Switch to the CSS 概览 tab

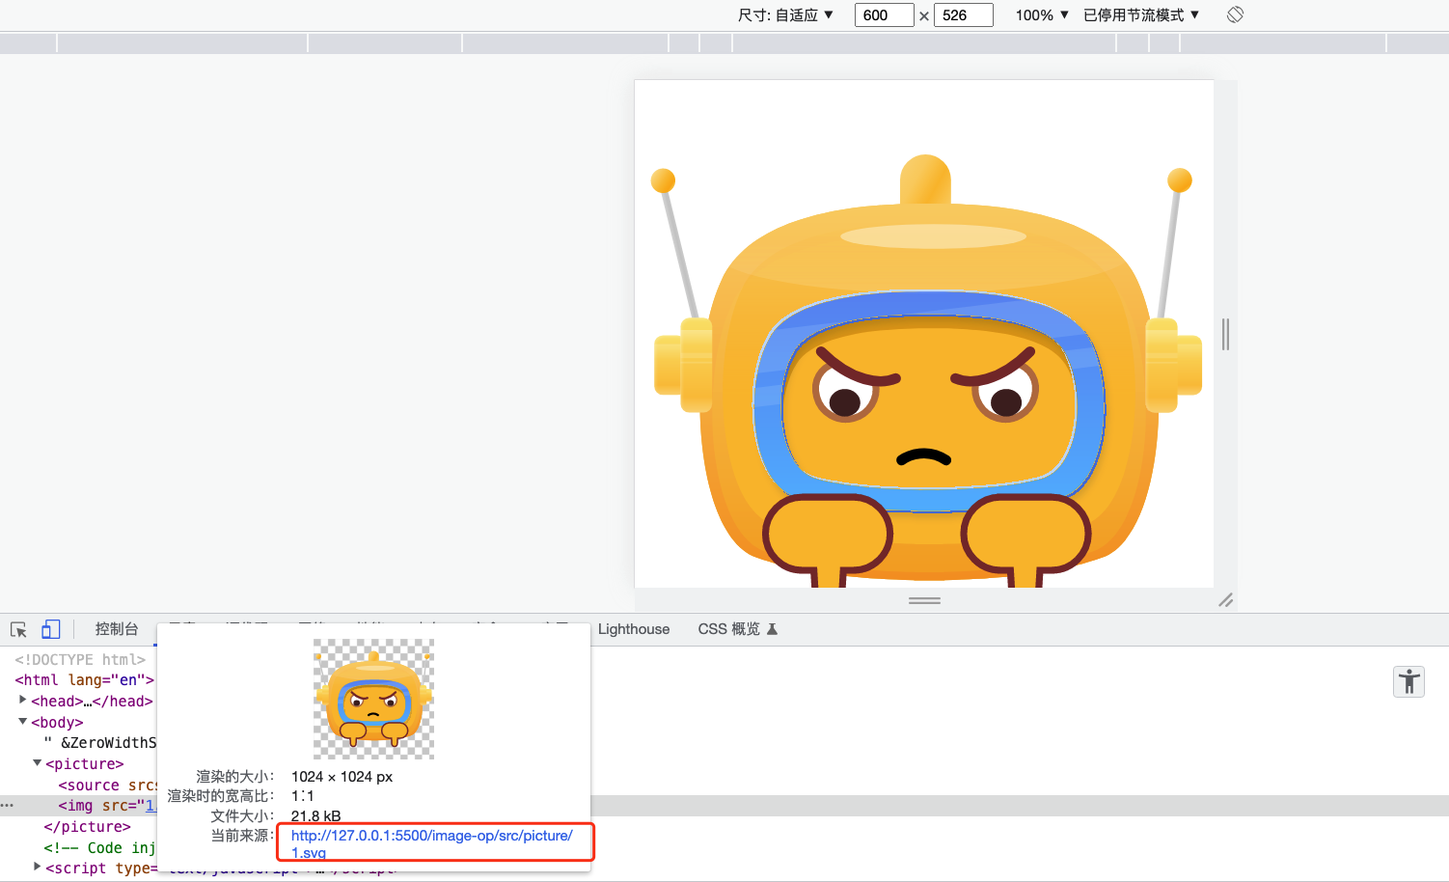click(x=728, y=629)
